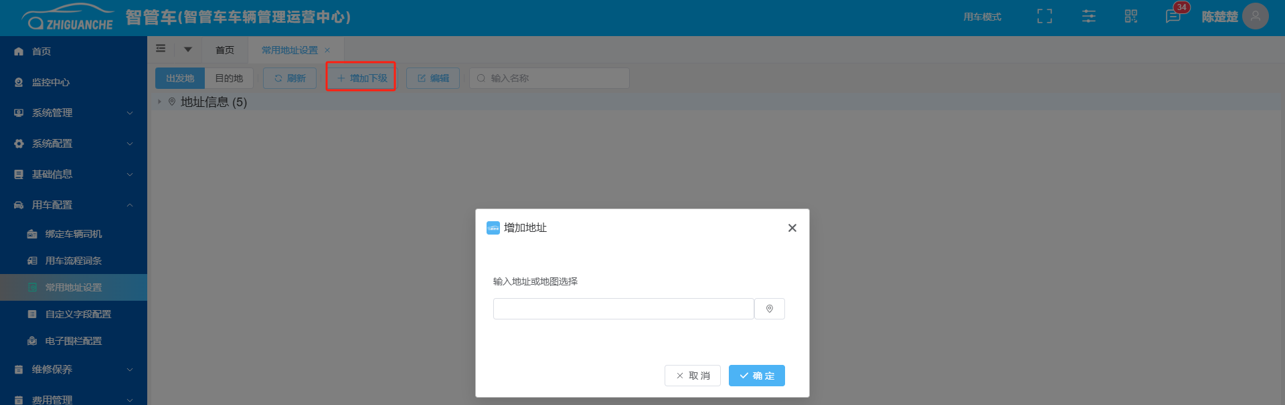Expand the 系统管理 sidebar menu

[x=74, y=113]
